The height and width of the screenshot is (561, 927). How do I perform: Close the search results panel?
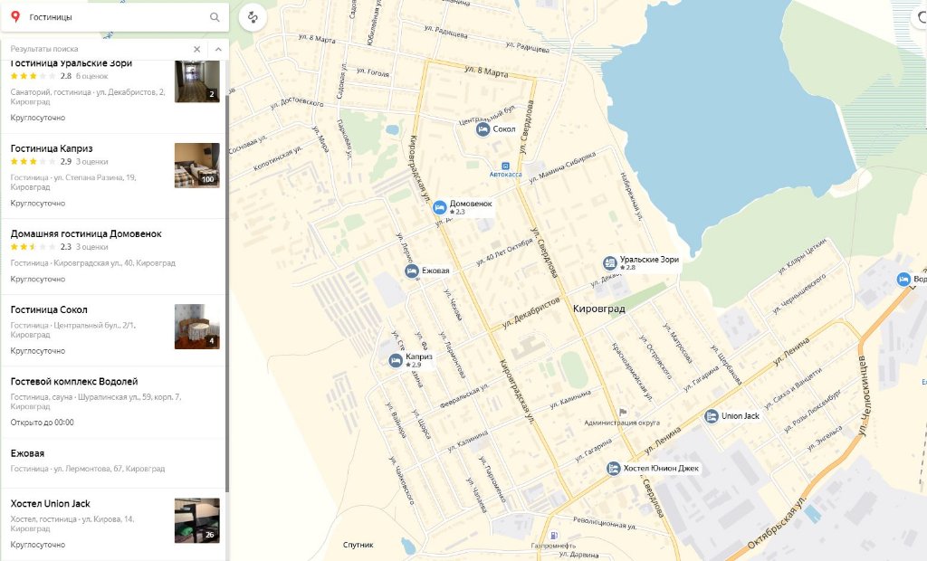click(x=197, y=49)
